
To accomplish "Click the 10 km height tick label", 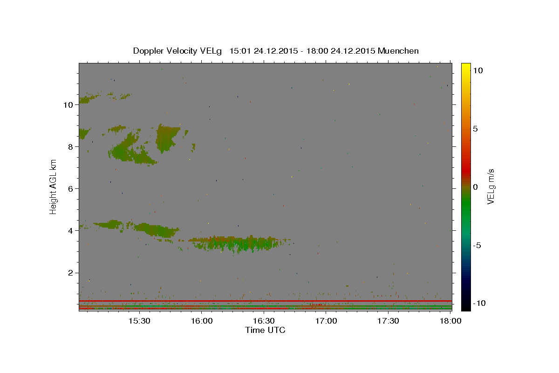I will point(69,105).
